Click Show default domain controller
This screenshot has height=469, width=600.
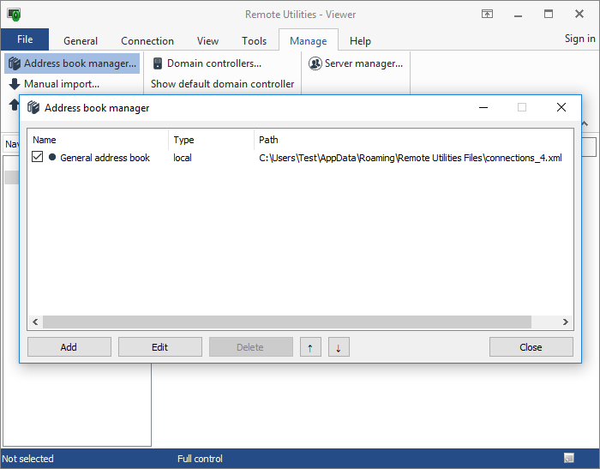coord(222,84)
